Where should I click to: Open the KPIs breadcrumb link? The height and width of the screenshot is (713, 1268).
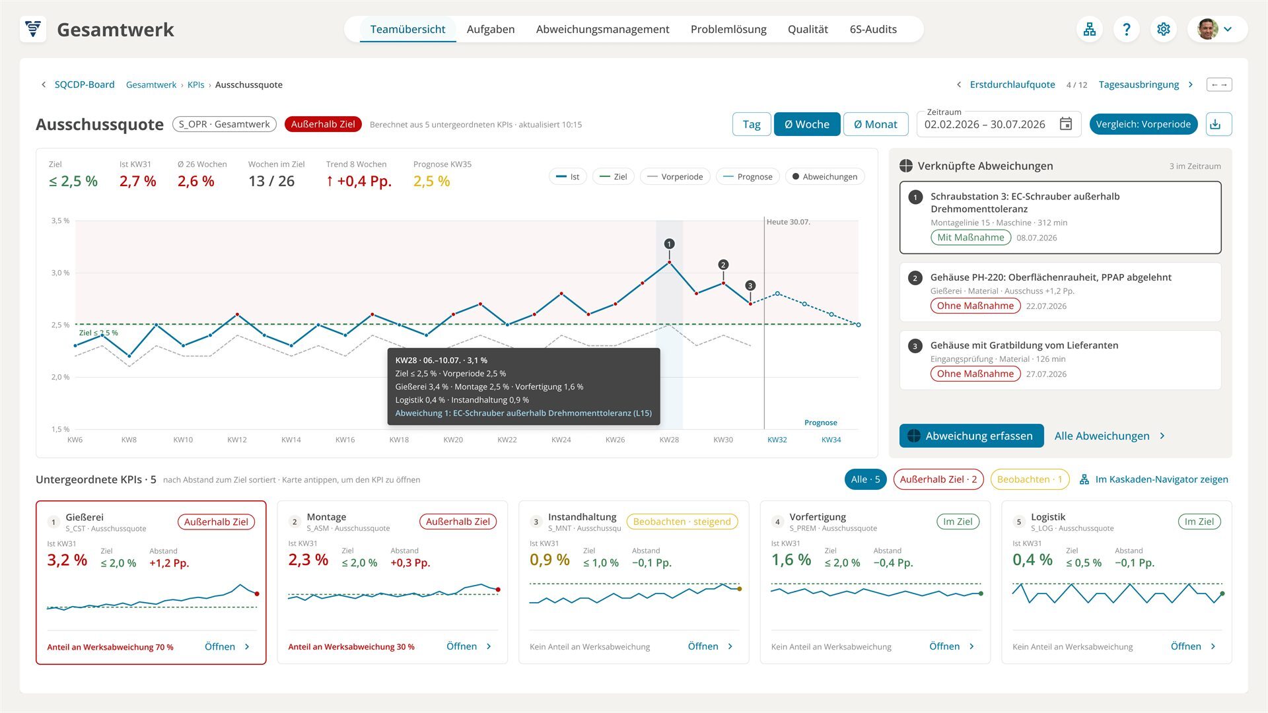(x=195, y=85)
